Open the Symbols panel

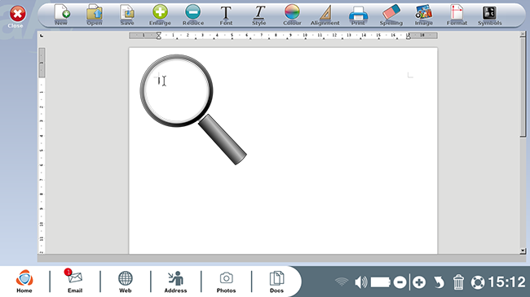point(489,15)
